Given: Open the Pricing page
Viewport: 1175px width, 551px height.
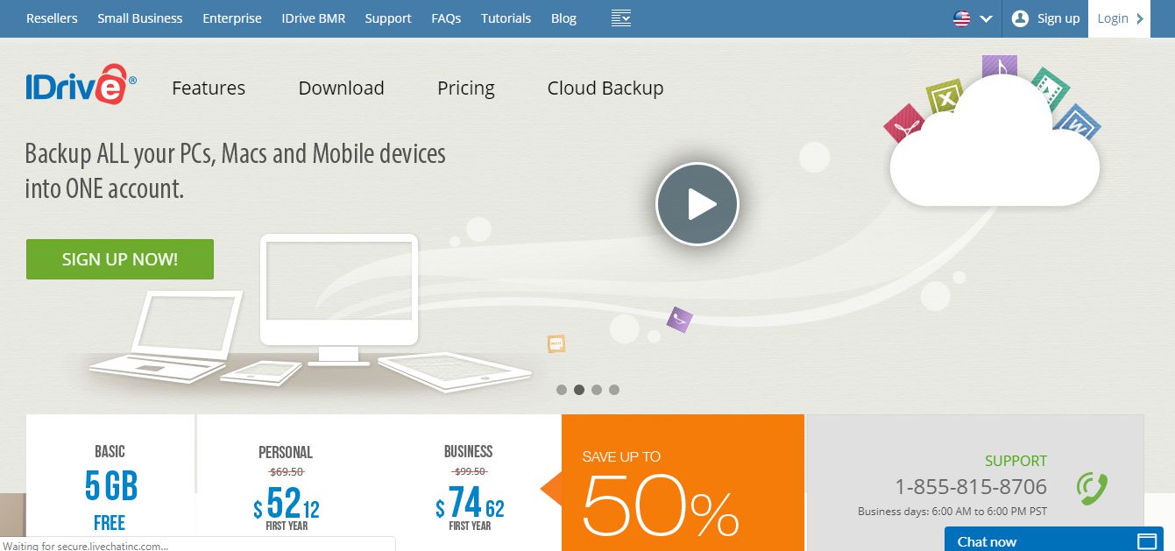Looking at the screenshot, I should point(466,88).
